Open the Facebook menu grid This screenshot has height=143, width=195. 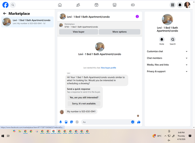click(x=172, y=5)
